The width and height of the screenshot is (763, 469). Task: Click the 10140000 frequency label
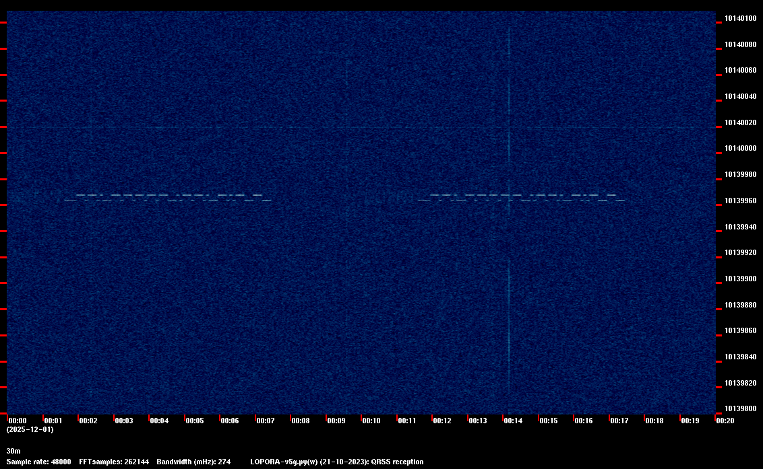pos(741,148)
